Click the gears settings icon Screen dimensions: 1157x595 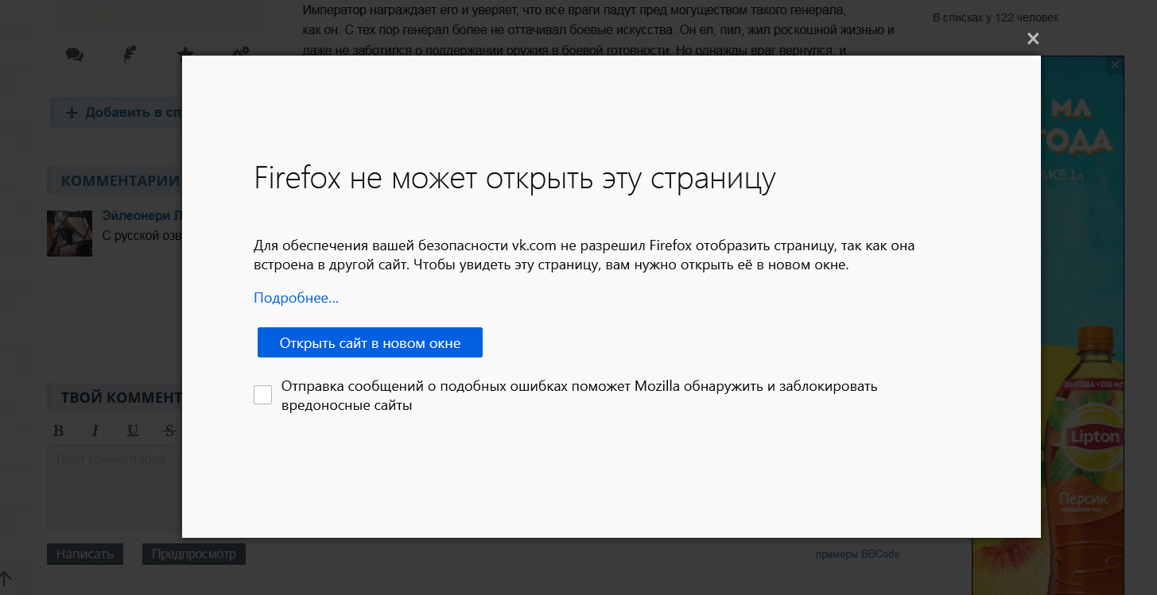(240, 53)
